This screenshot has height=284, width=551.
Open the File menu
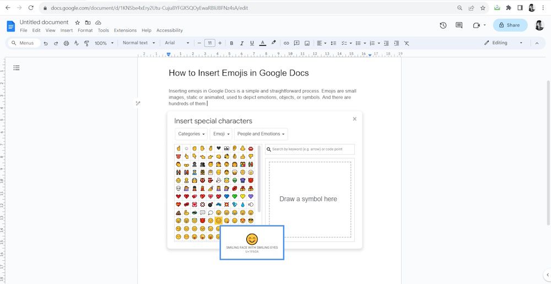pos(24,30)
